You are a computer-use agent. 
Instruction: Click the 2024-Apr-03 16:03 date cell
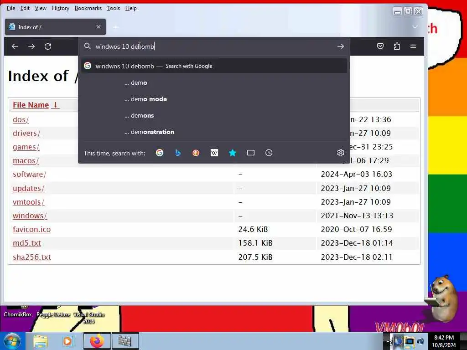(x=356, y=174)
